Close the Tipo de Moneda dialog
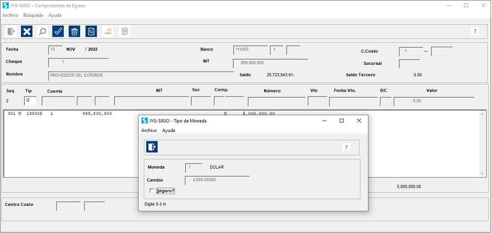The height and width of the screenshot is (233, 492). point(359,121)
